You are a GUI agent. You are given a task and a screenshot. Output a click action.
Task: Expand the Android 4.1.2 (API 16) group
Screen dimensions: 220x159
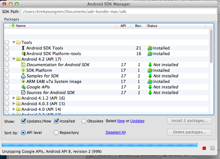point(14,98)
